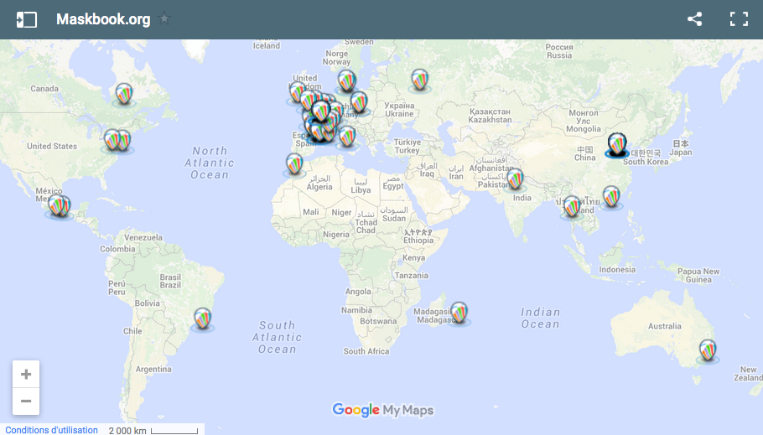763x435 pixels.
Task: Select the marker on China's south coast
Action: point(611,197)
